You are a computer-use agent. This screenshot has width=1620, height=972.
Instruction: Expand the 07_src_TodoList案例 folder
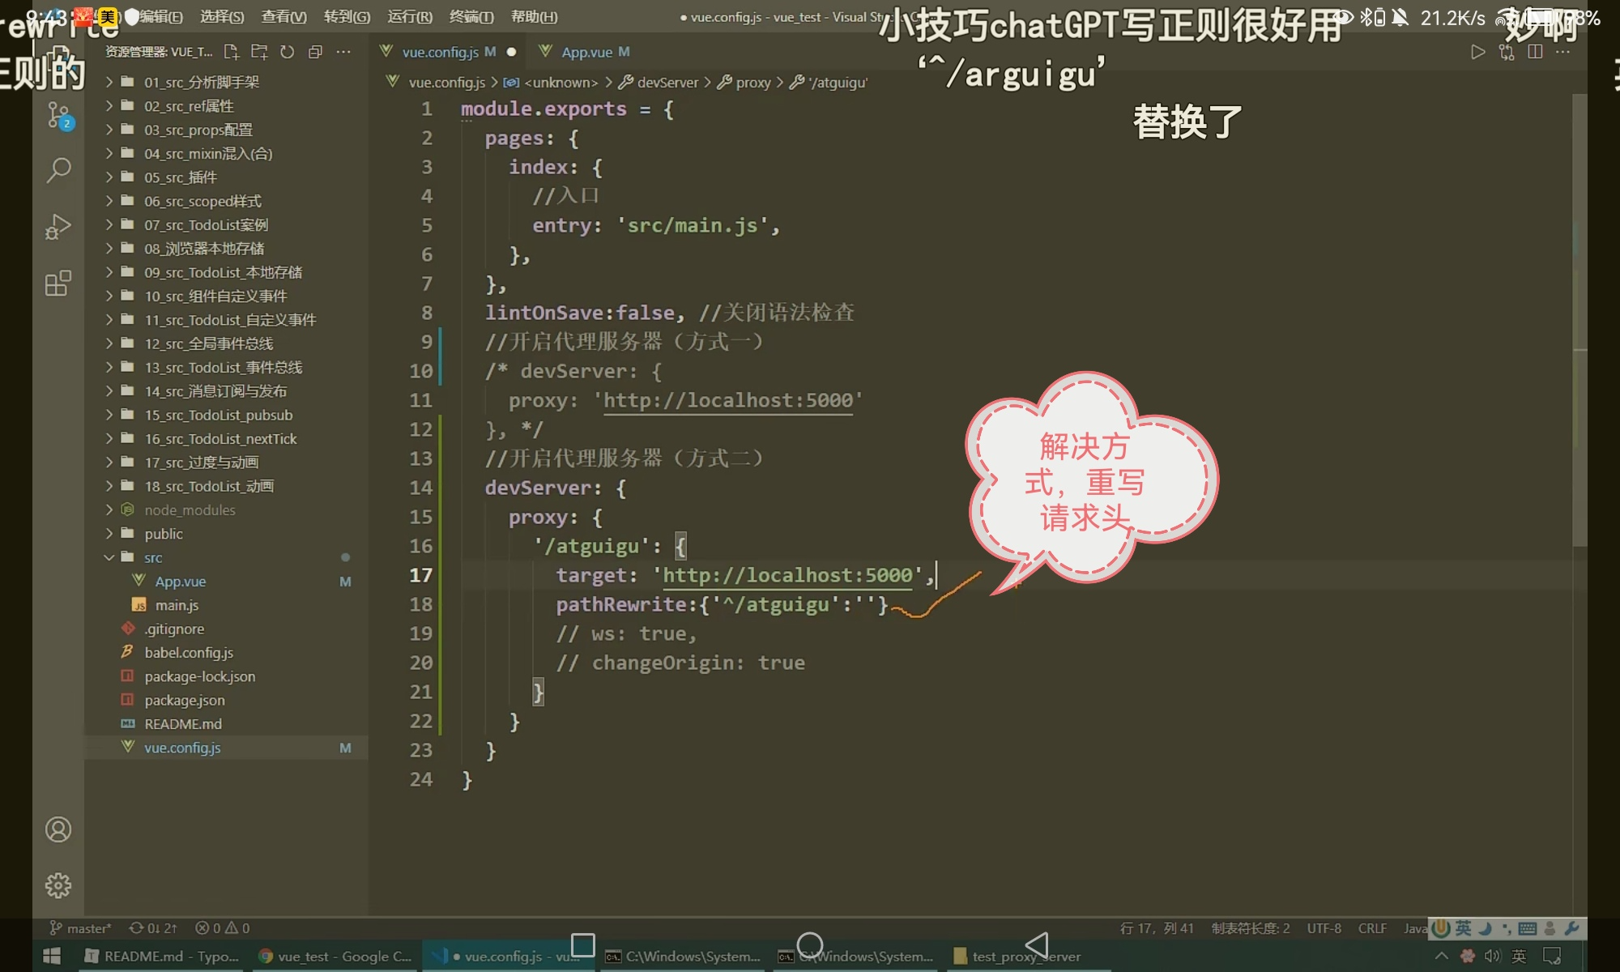click(206, 224)
